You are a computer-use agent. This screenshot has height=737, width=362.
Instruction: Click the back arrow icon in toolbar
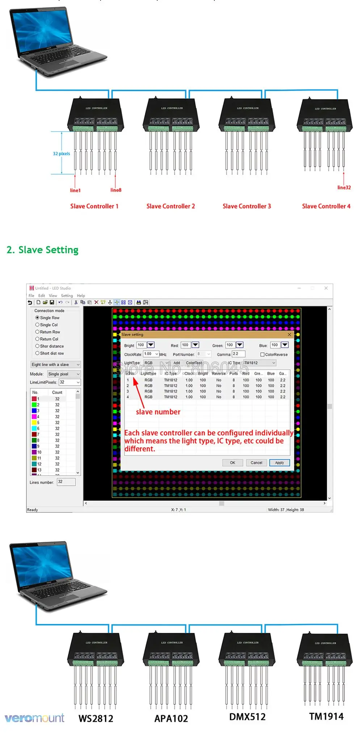pos(30,302)
